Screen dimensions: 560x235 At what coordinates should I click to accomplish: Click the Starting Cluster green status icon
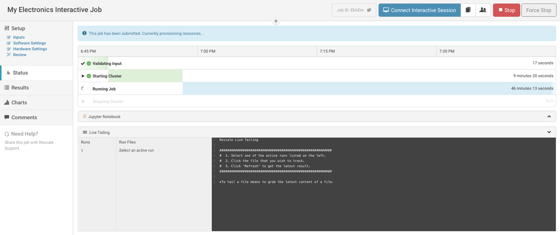point(89,76)
